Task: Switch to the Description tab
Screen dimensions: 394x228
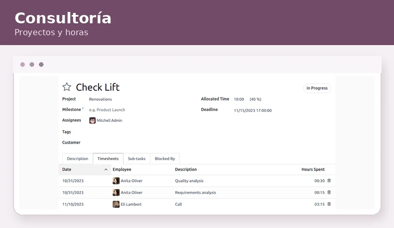Action: [78, 159]
